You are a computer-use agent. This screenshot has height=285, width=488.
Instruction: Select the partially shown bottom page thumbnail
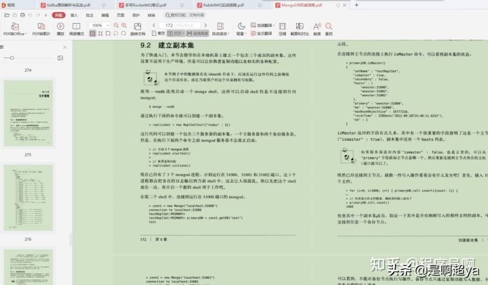pos(28,267)
